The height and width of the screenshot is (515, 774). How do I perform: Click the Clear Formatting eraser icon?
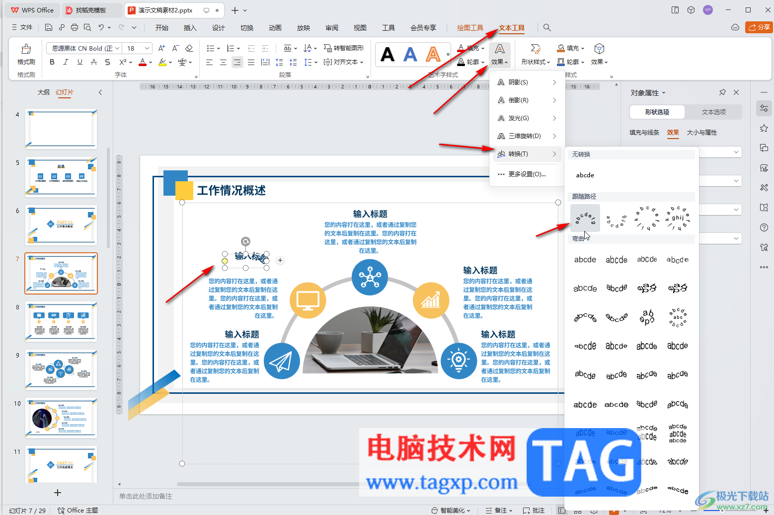[x=189, y=48]
